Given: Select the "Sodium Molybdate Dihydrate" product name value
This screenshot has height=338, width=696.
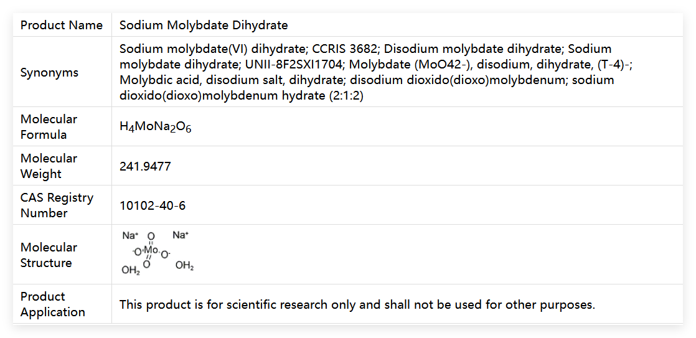Looking at the screenshot, I should (204, 26).
